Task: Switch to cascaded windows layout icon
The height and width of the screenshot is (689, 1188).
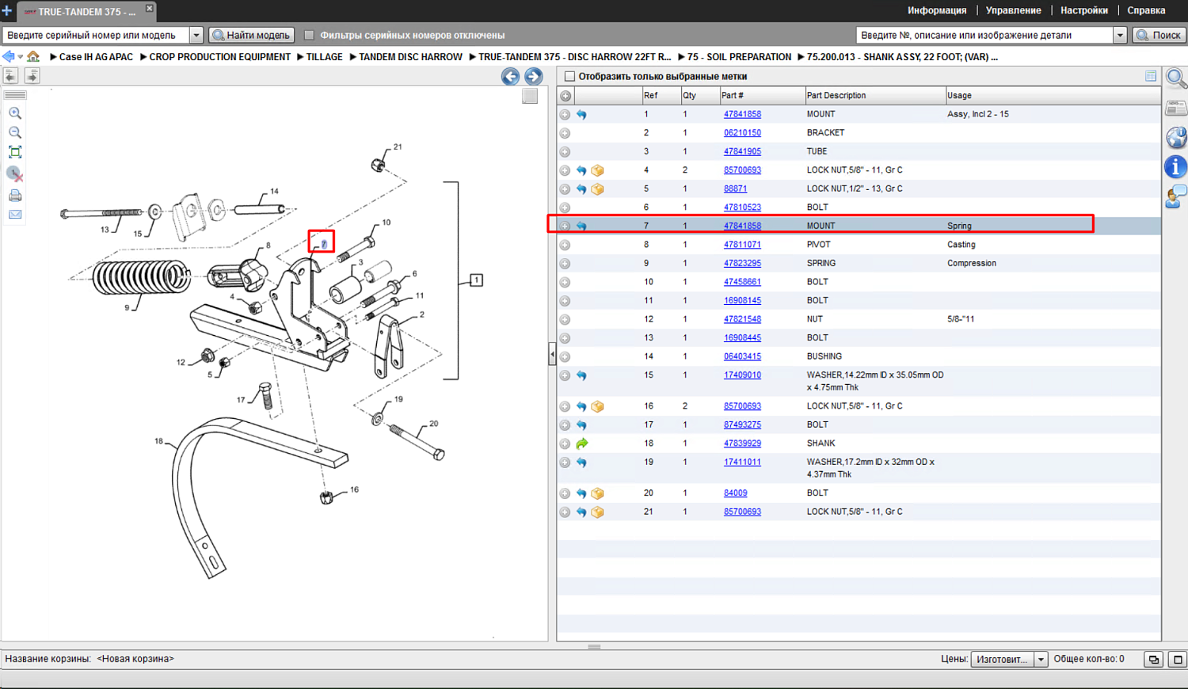Action: [x=1154, y=659]
